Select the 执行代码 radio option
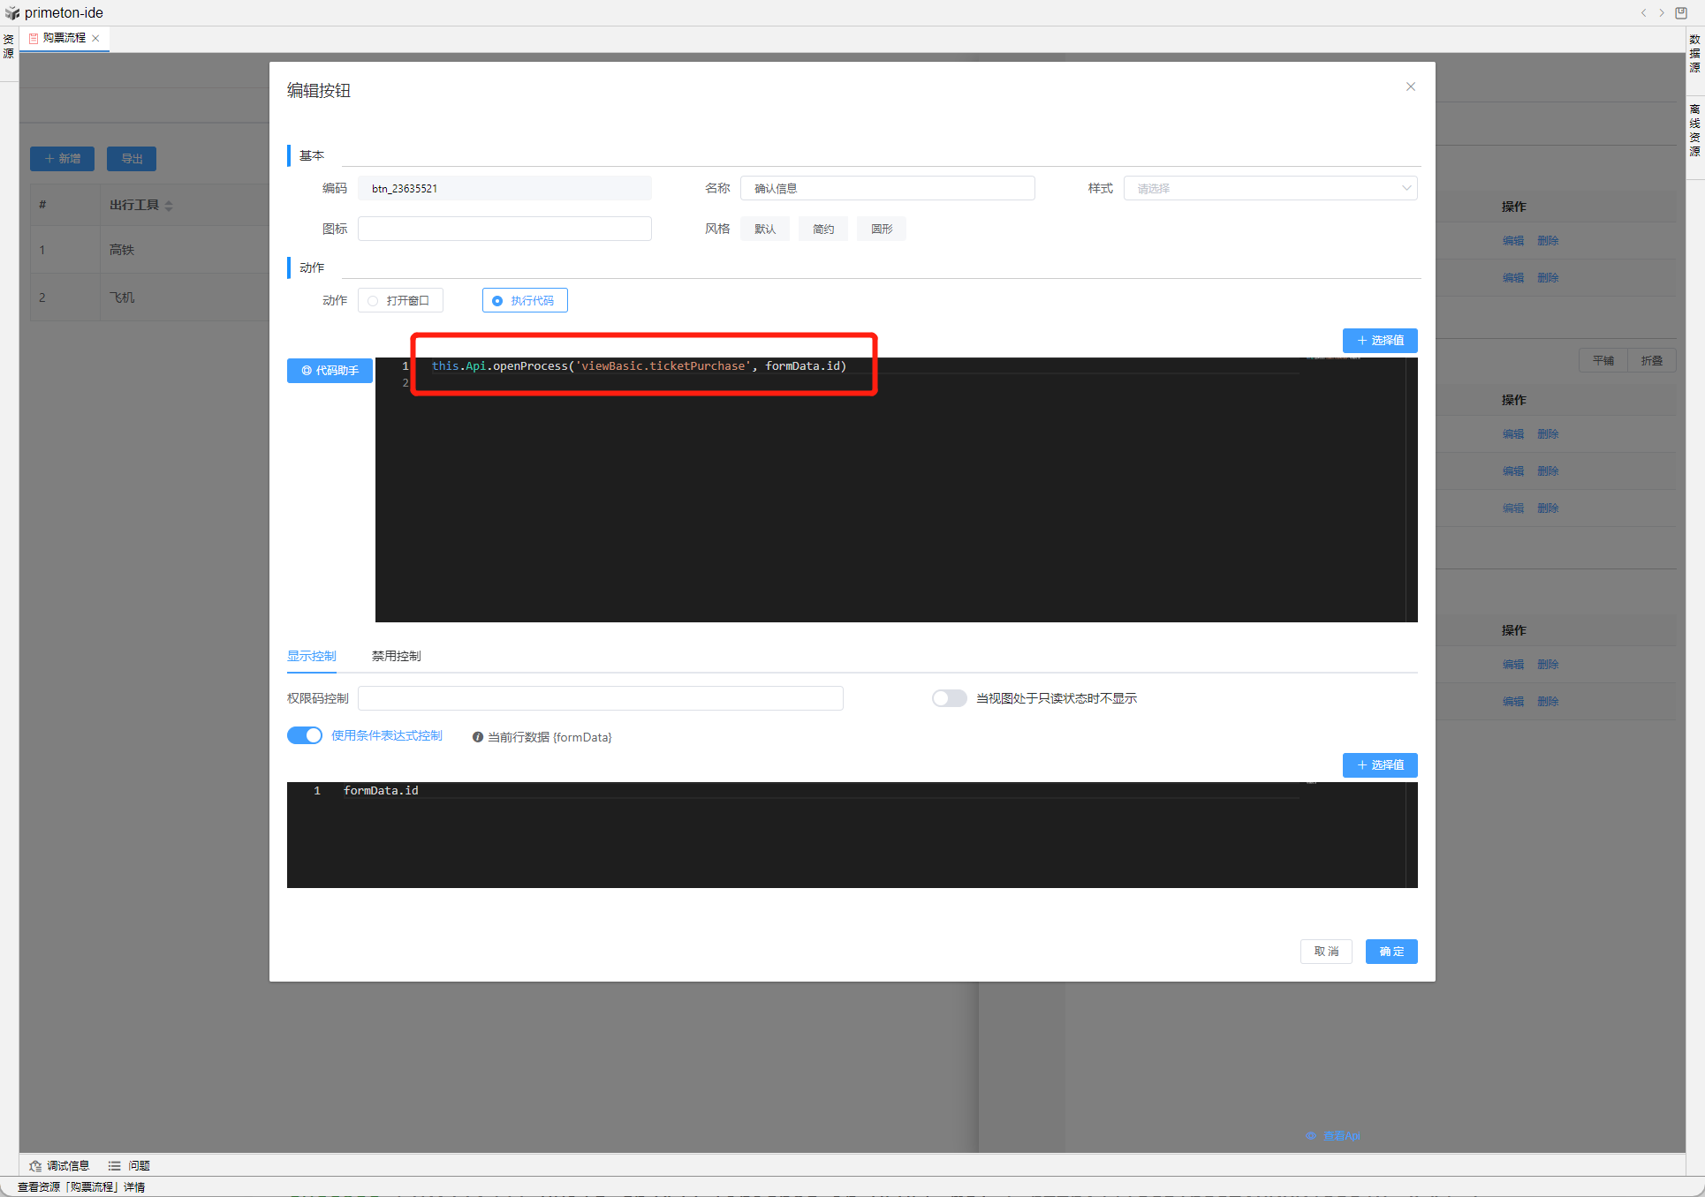 (x=525, y=301)
